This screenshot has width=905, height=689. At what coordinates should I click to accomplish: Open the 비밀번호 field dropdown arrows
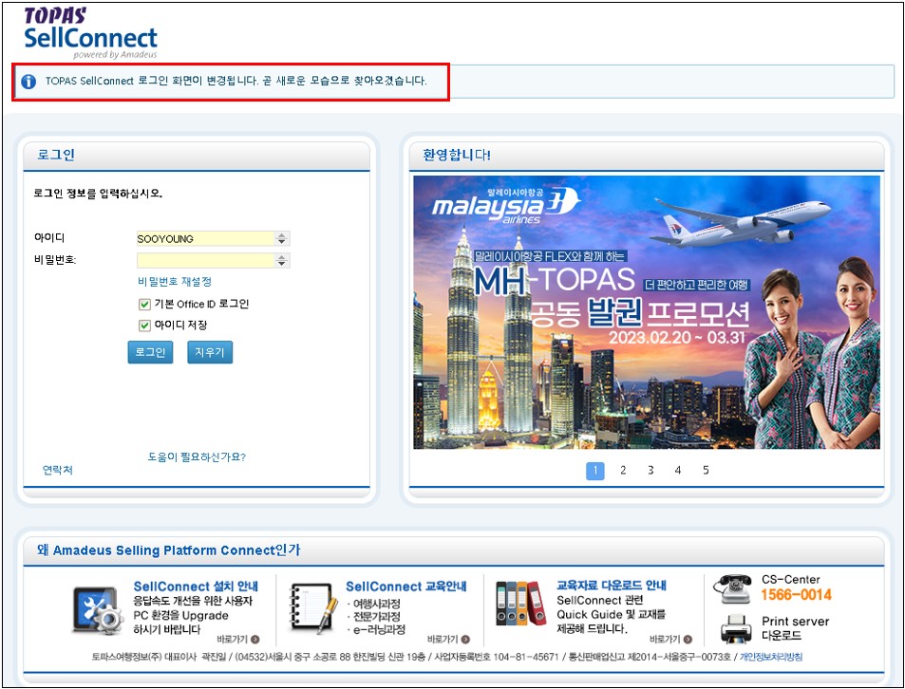point(281,260)
